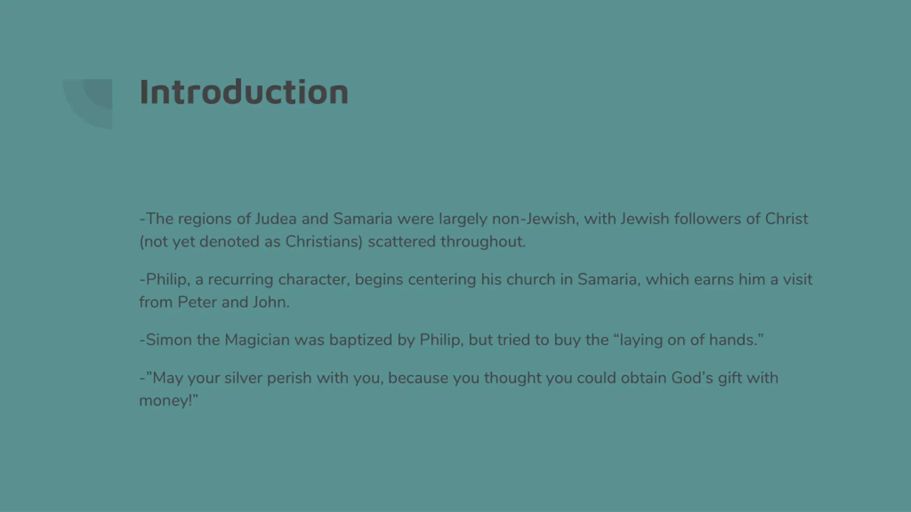Click the words "which earns him a visit"
This screenshot has height=512, width=911.
click(729, 279)
